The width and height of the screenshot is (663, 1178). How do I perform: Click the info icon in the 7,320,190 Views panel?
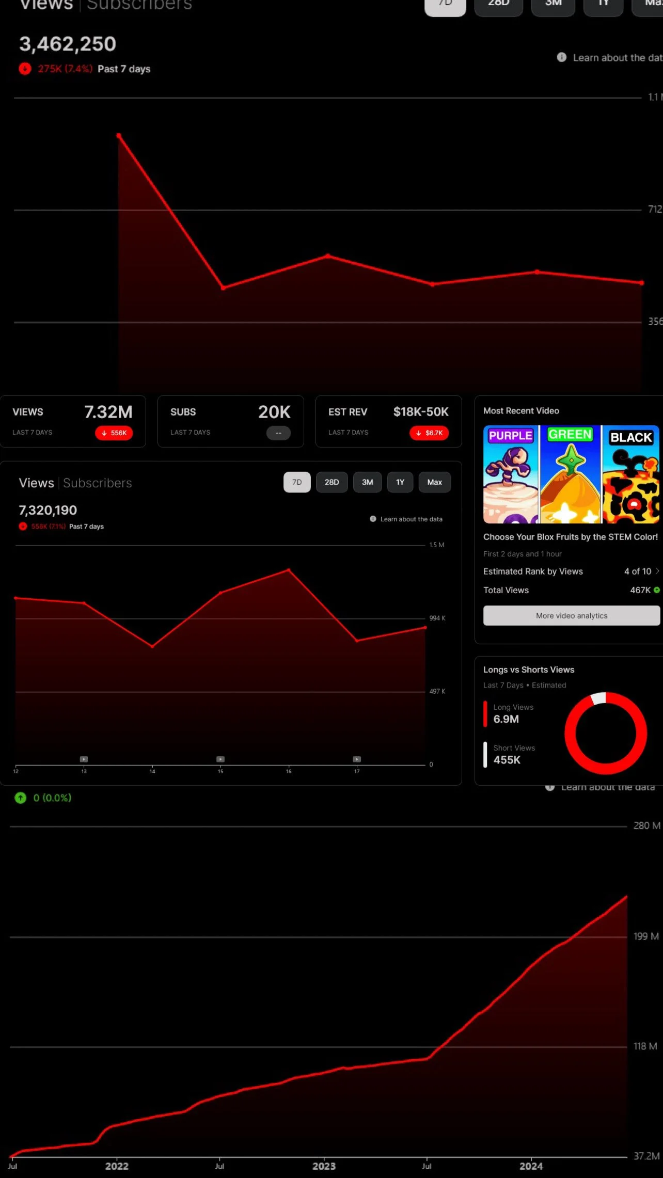[x=373, y=519]
